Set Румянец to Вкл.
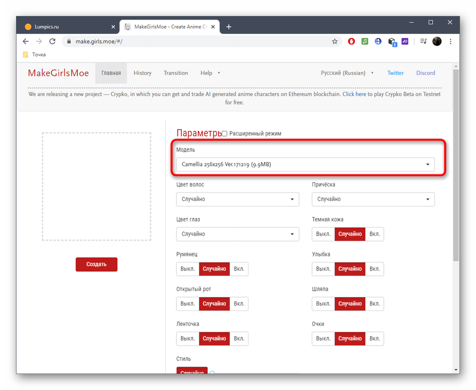 [239, 269]
